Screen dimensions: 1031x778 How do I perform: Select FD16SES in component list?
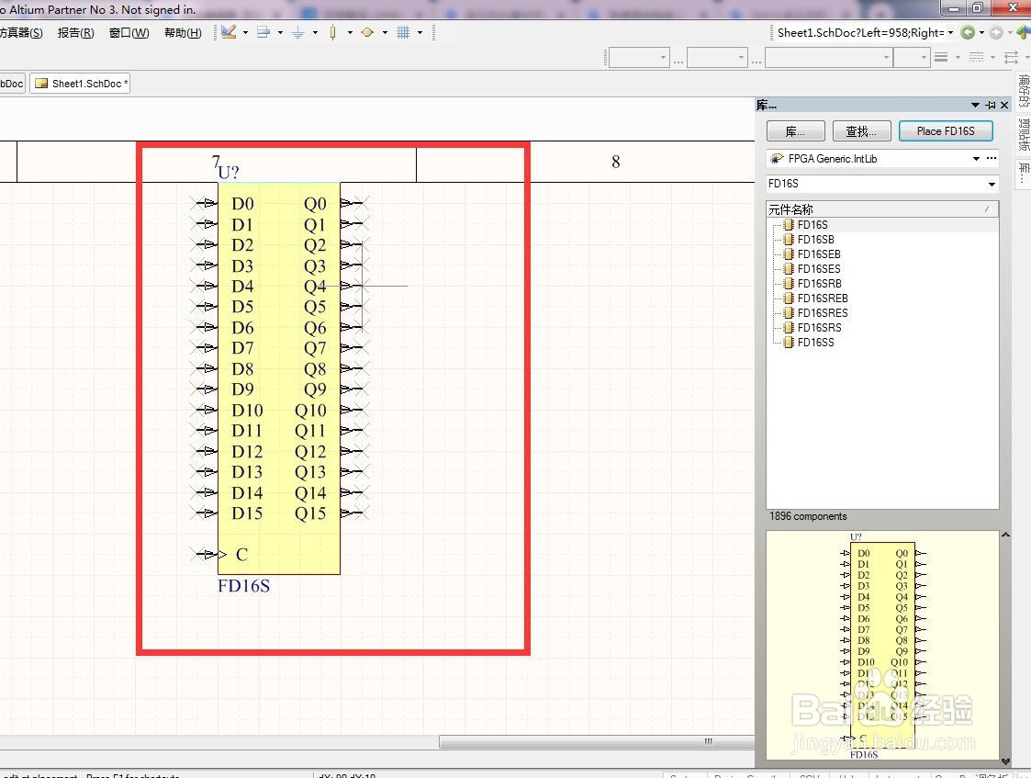pyautogui.click(x=819, y=269)
